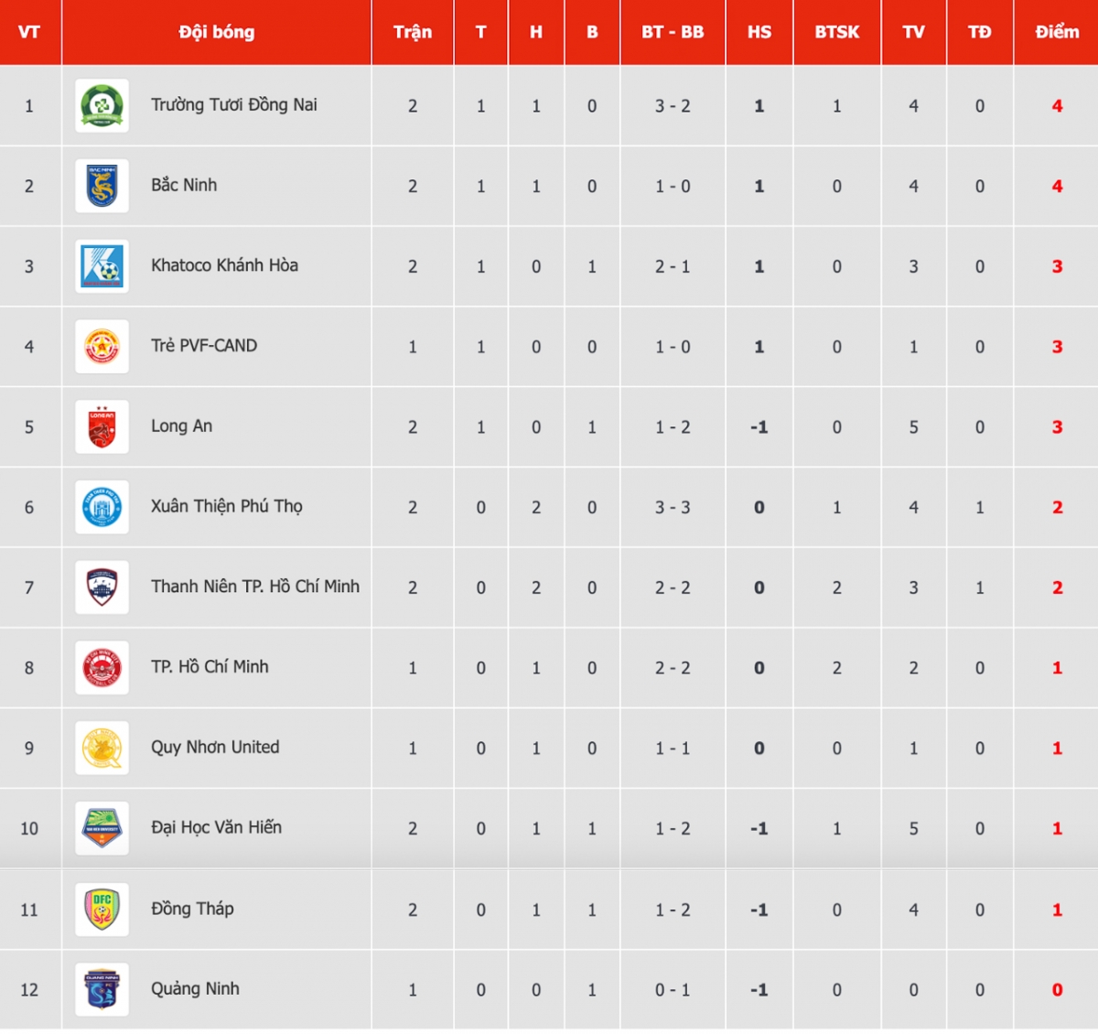Click the Thanh Niên TP. Hồ Chí Minh crest

click(102, 587)
